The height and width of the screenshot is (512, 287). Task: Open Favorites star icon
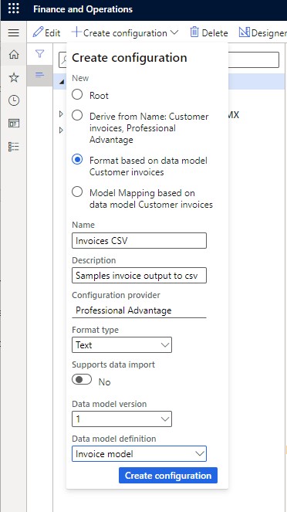click(14, 77)
